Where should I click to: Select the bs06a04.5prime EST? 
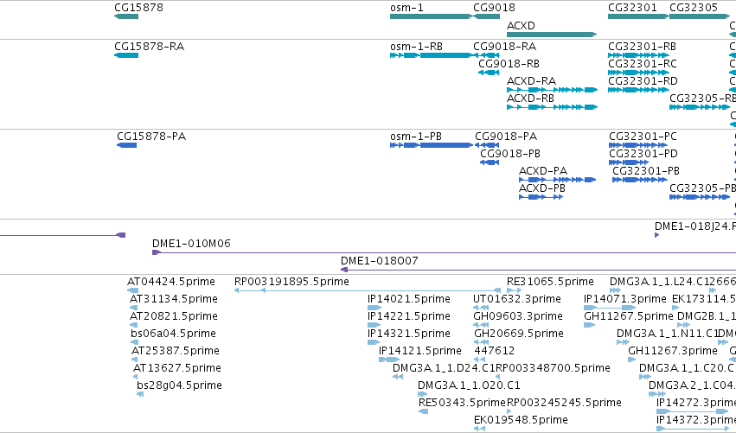(x=135, y=342)
